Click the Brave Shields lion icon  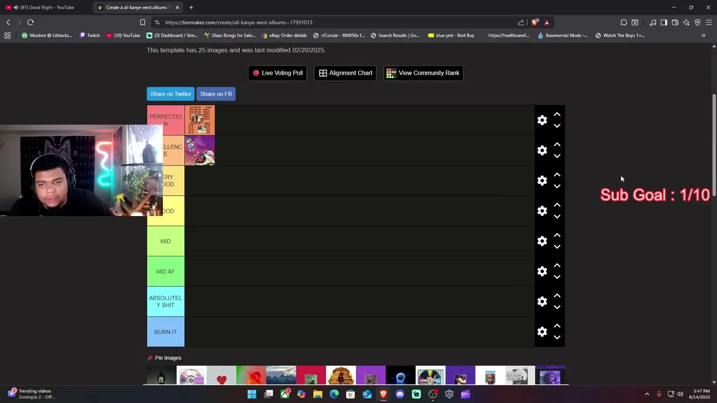(535, 22)
